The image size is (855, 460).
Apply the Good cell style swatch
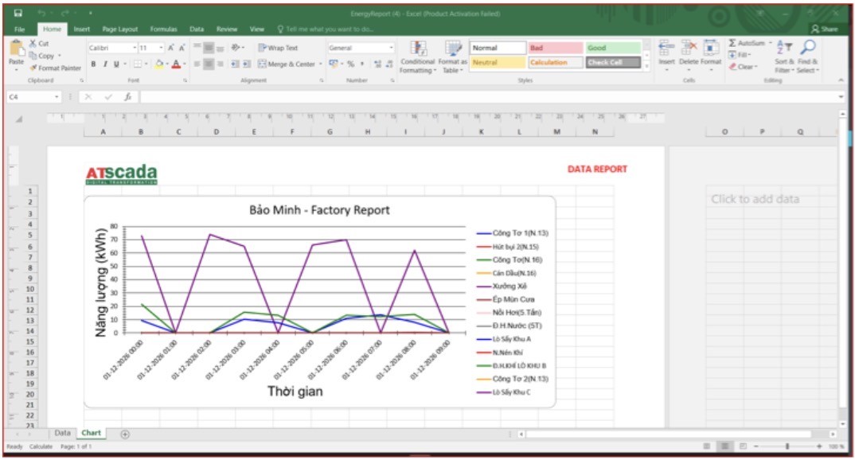click(612, 48)
